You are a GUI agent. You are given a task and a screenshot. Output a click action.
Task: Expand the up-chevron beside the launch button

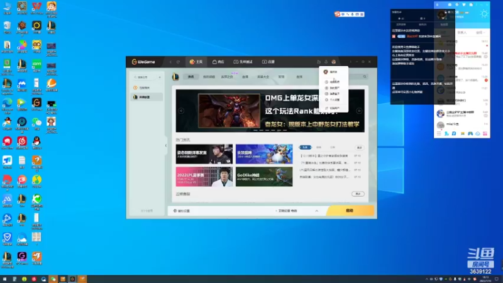[317, 211]
